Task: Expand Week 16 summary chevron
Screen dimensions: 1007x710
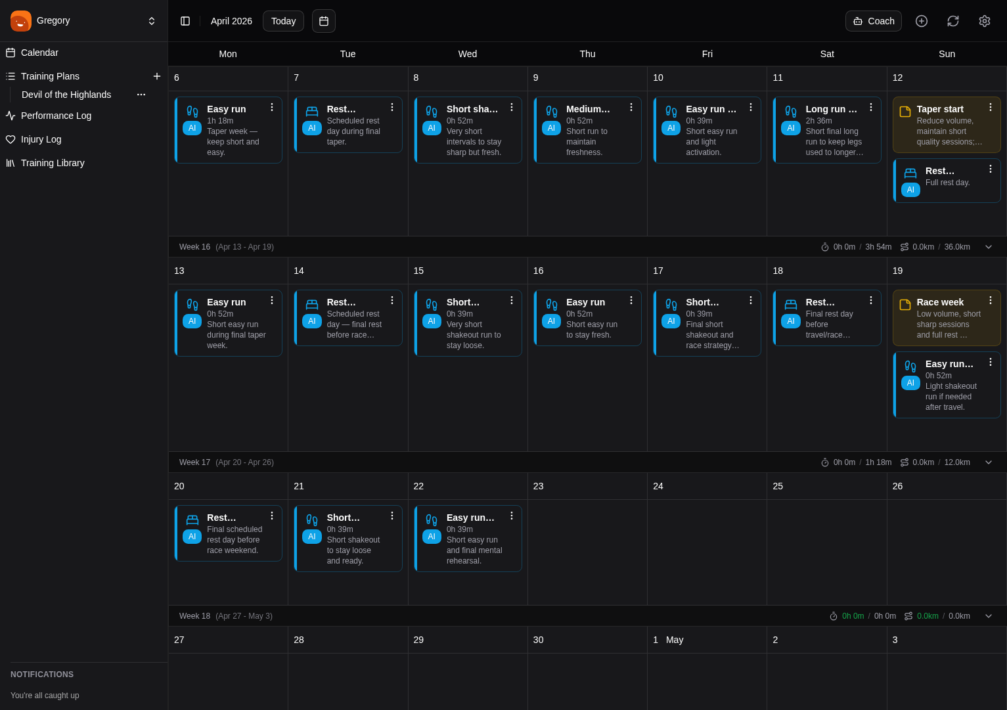Action: [x=989, y=247]
